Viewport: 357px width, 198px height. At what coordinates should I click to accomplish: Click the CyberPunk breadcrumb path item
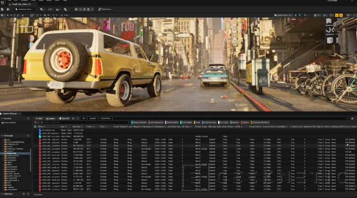(105, 118)
